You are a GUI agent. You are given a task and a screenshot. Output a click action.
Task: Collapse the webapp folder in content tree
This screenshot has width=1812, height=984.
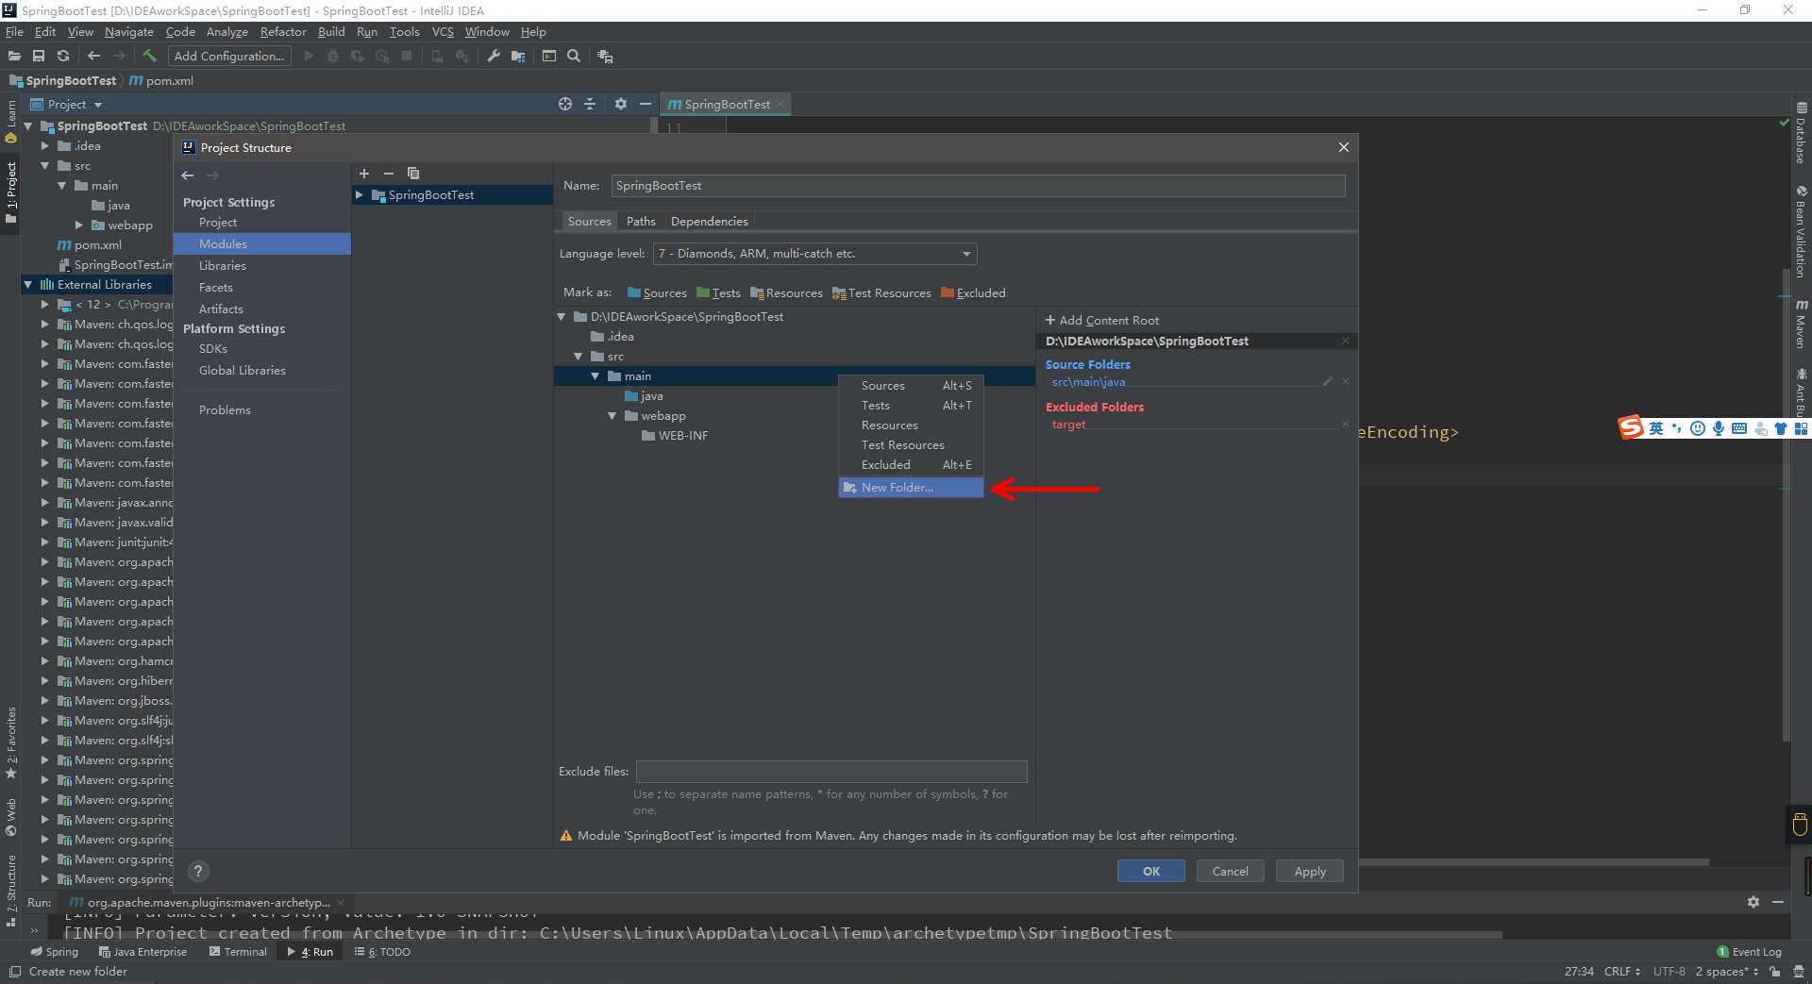coord(612,416)
